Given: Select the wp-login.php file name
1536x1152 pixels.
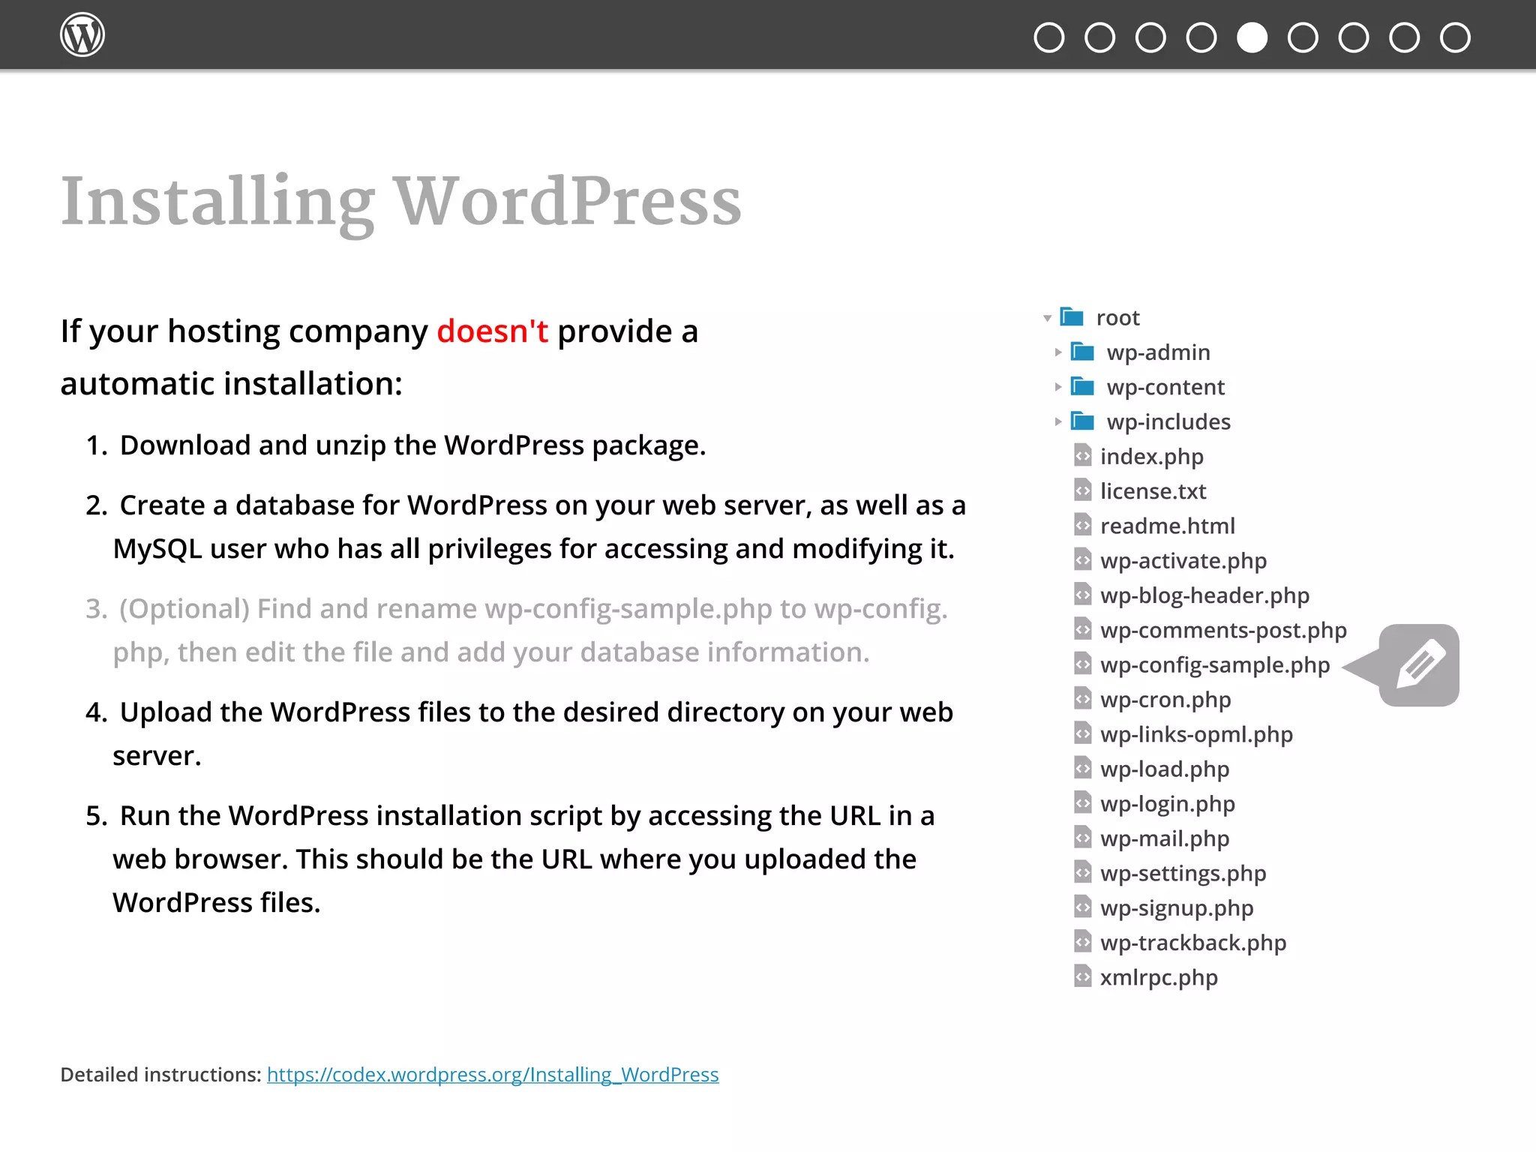Looking at the screenshot, I should click(1167, 804).
